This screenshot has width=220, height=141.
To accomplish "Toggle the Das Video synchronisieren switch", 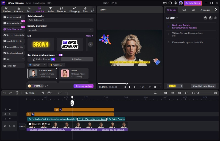I will click(61, 55).
